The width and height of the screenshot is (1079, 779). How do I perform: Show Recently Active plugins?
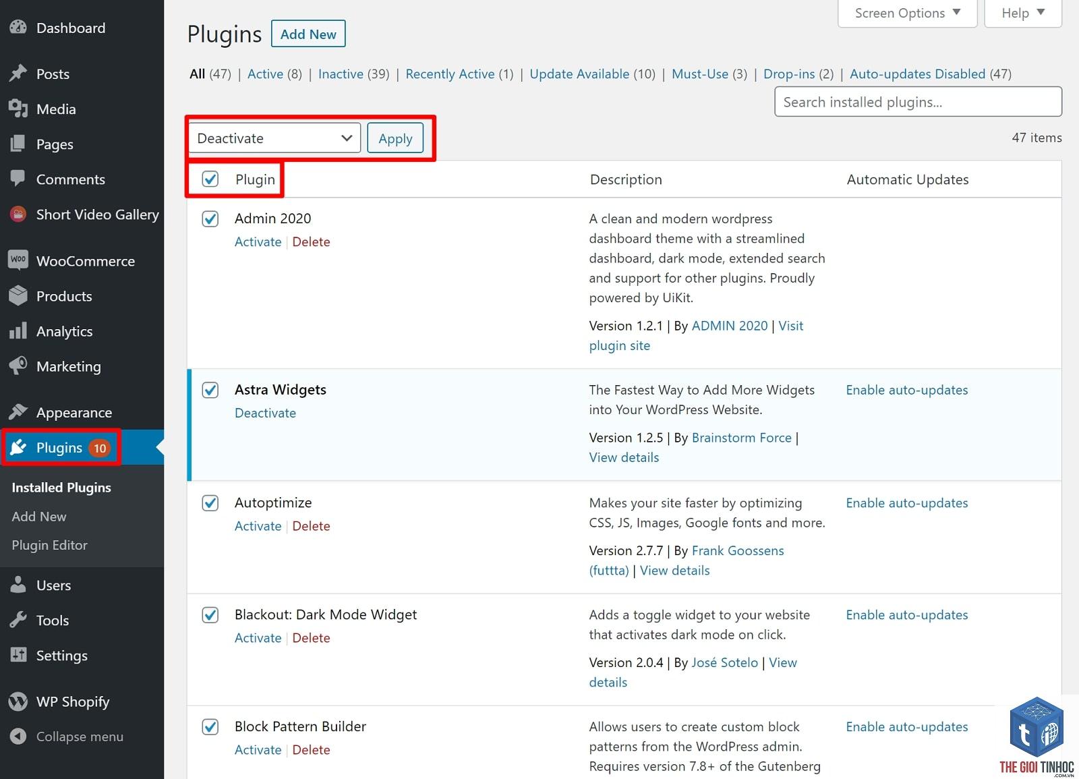pyautogui.click(x=459, y=74)
